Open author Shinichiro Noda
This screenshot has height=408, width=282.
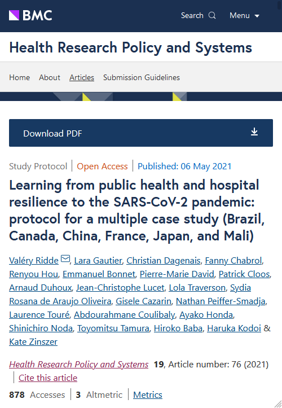click(41, 328)
